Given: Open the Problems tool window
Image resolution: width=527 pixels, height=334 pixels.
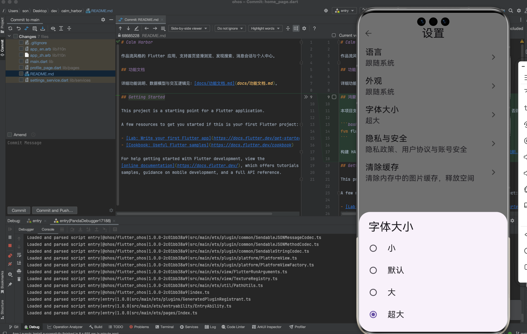Looking at the screenshot, I should 139,327.
